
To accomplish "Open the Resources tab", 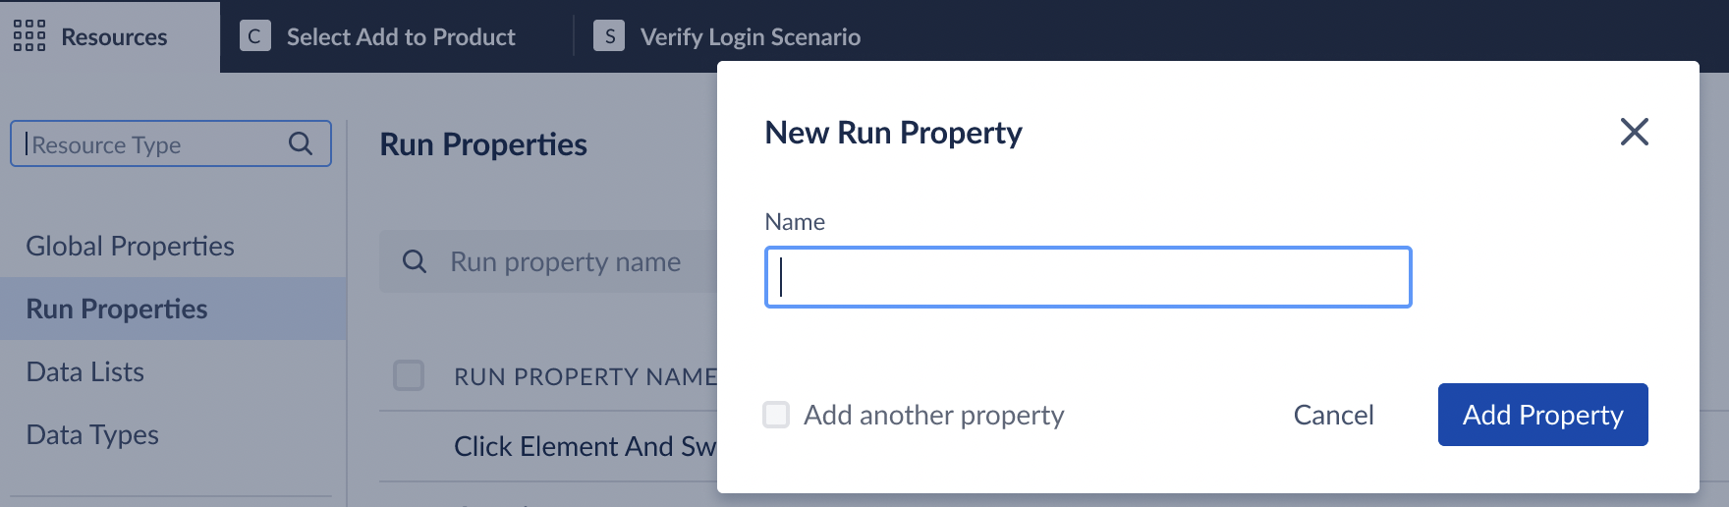I will click(114, 37).
